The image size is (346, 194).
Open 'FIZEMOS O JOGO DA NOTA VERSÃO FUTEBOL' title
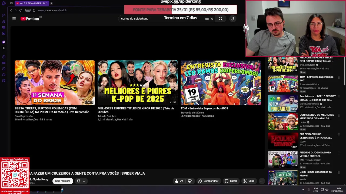point(315,154)
